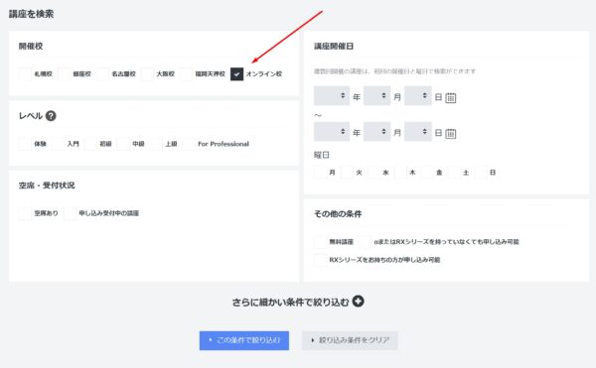
Task: Open the start date year dropdown
Action: [332, 95]
